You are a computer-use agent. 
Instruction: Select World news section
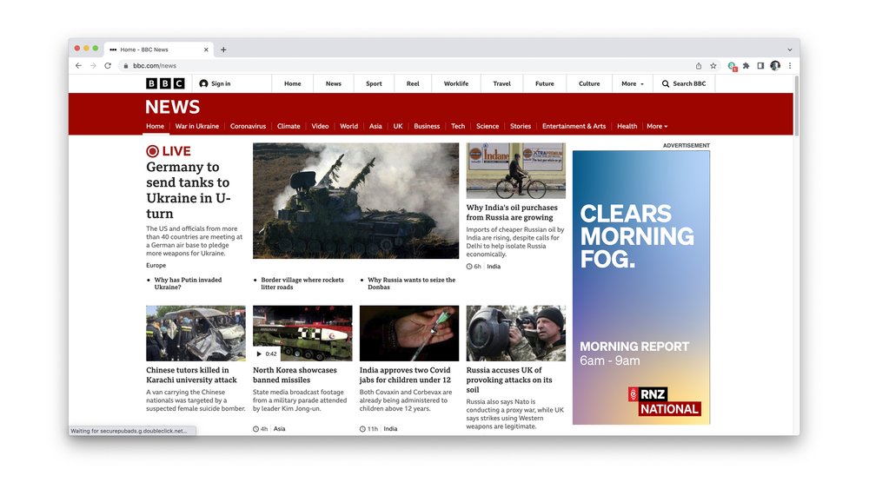click(x=348, y=126)
